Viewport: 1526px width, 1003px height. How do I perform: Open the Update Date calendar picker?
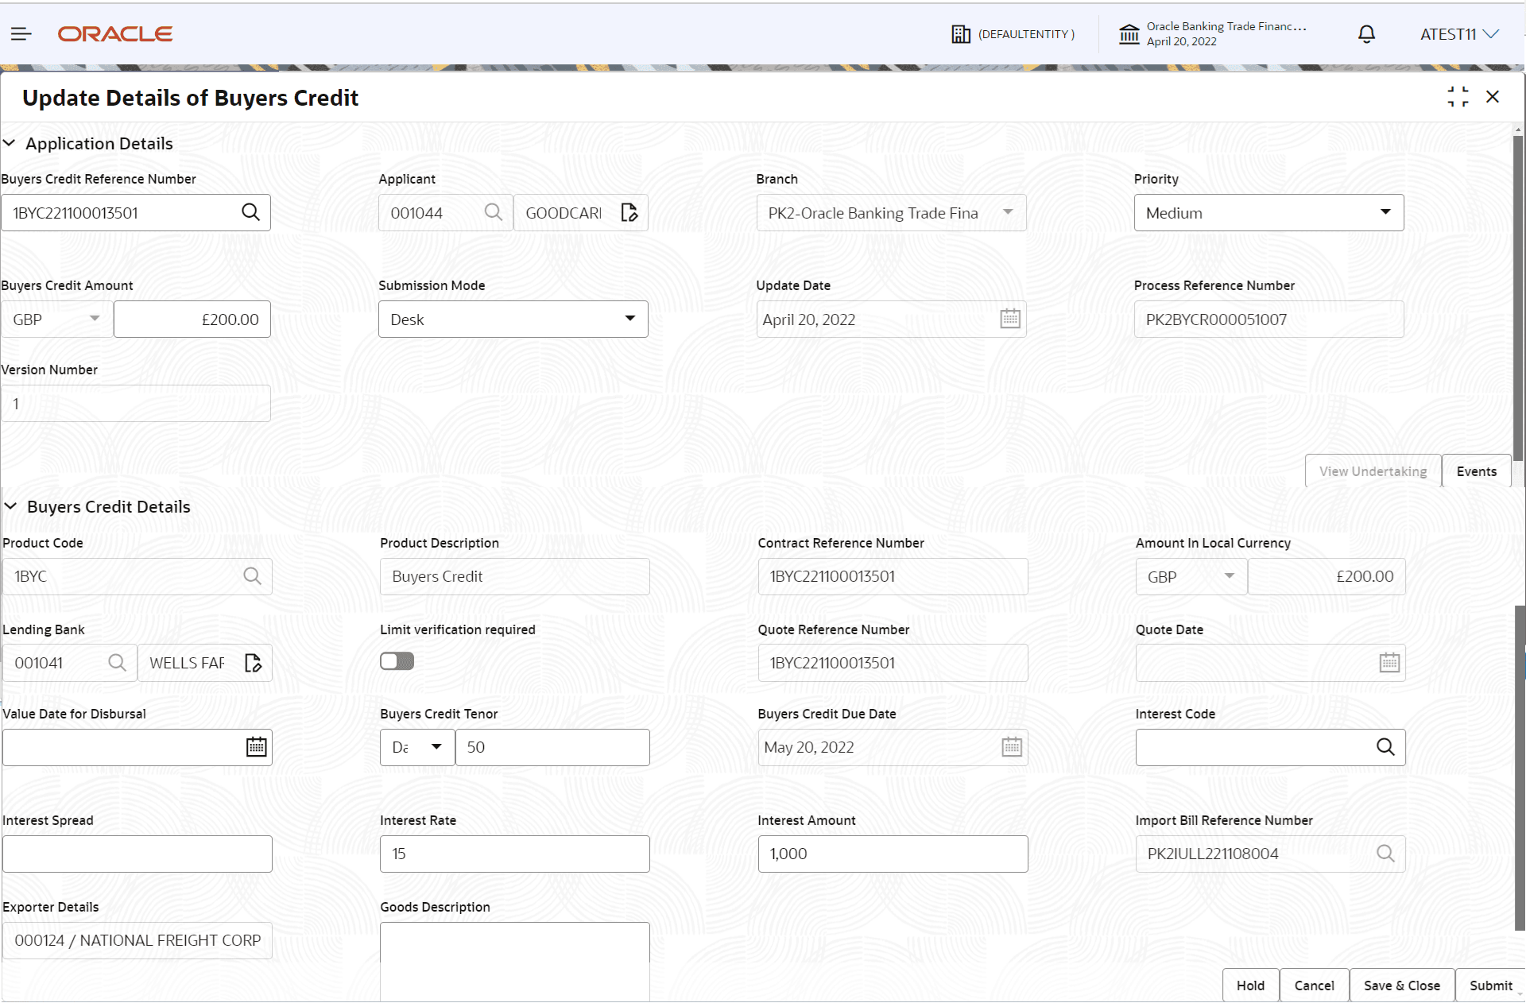pos(1009,319)
